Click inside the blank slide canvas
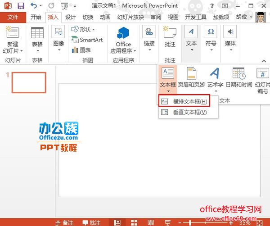270x226 pixels. pos(159,140)
